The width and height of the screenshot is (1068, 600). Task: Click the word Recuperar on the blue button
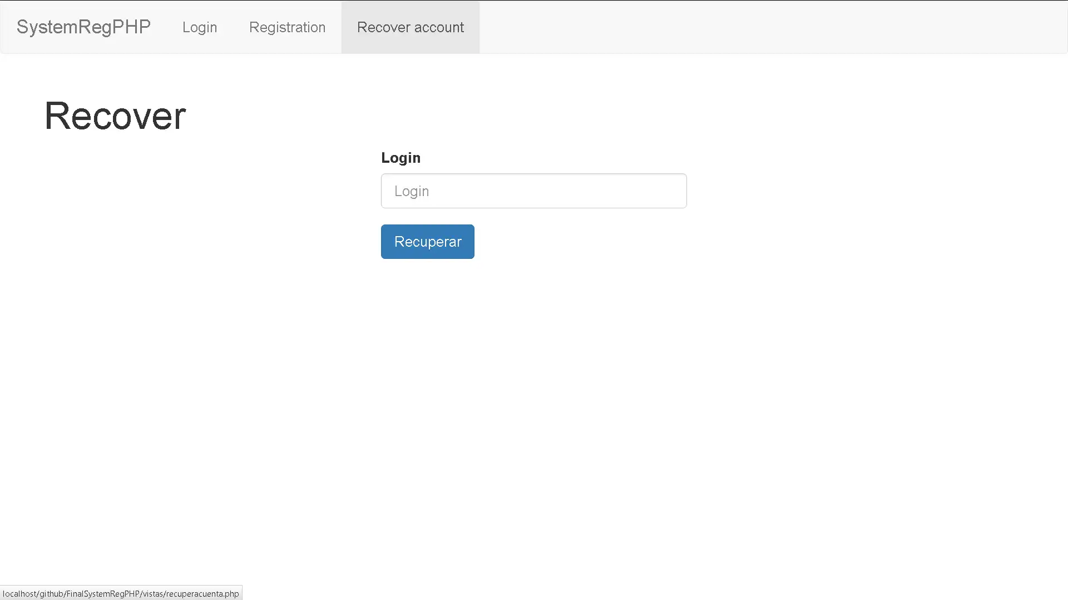428,242
